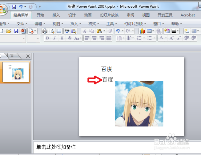Align text right
Viewport: 201px width, 155px height.
point(102,38)
